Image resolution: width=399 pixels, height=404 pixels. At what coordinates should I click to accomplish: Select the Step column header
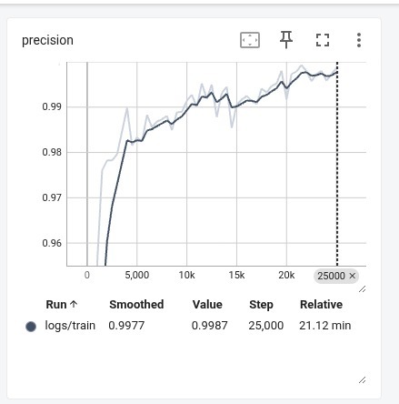261,305
